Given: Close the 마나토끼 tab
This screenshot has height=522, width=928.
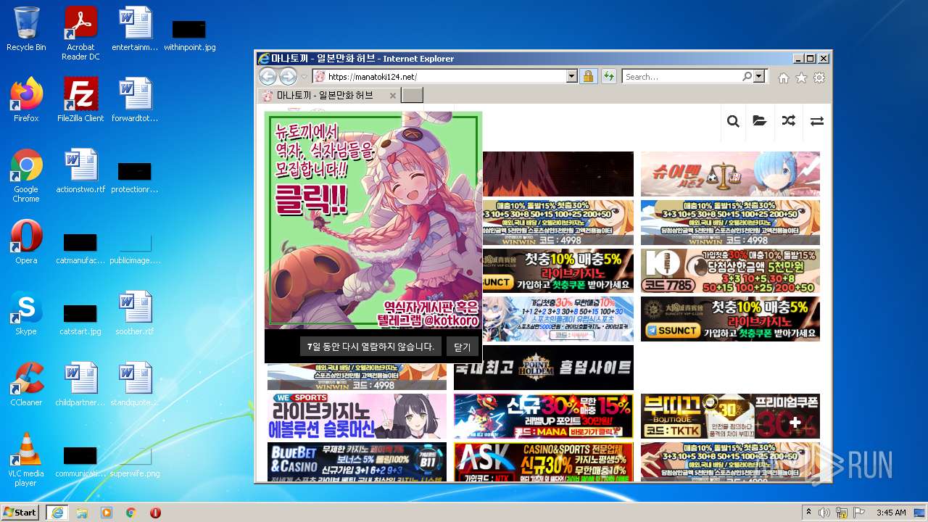Looking at the screenshot, I should coord(393,96).
